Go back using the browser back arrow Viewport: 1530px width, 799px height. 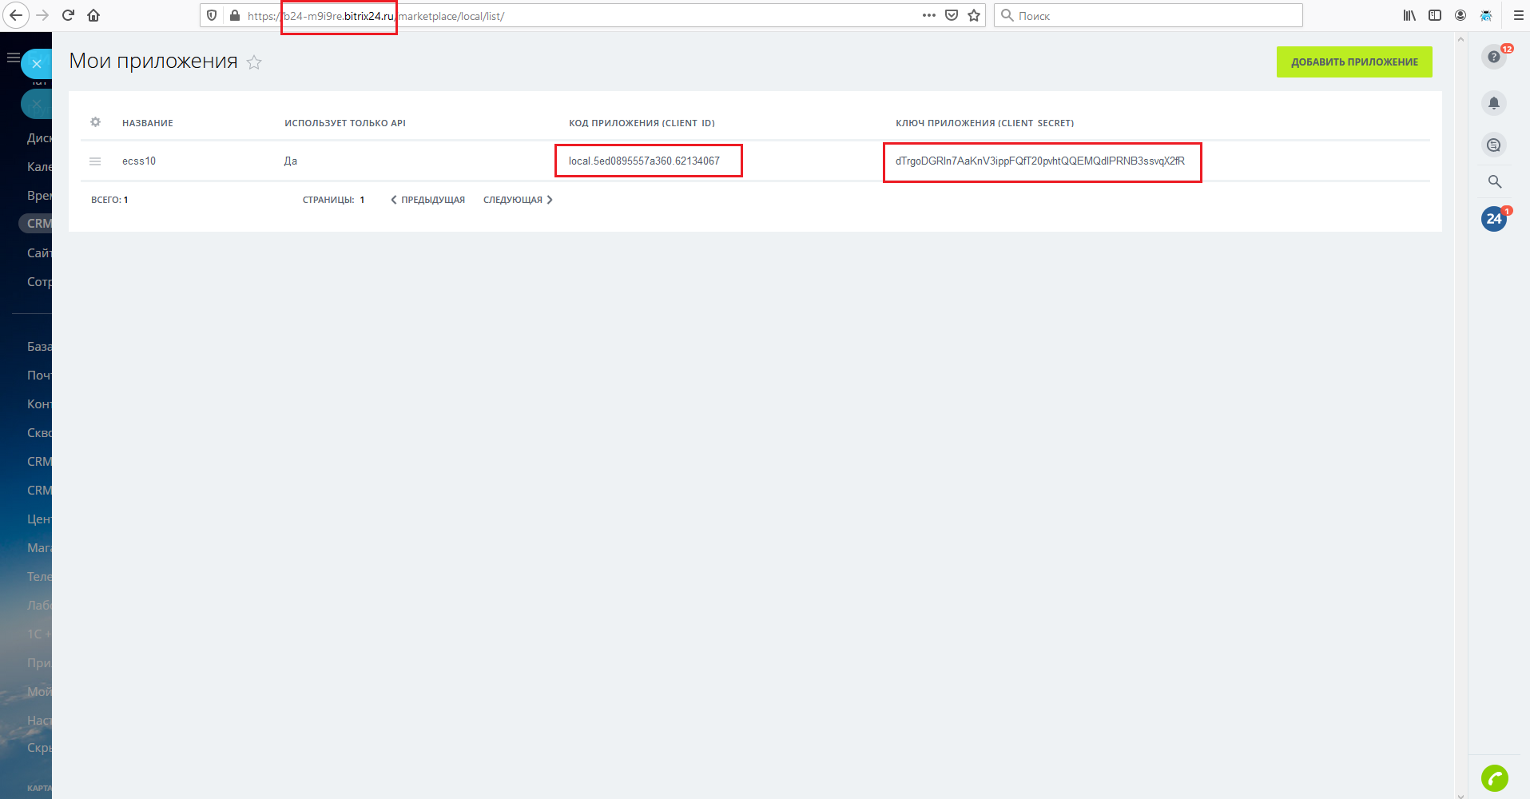(x=16, y=15)
